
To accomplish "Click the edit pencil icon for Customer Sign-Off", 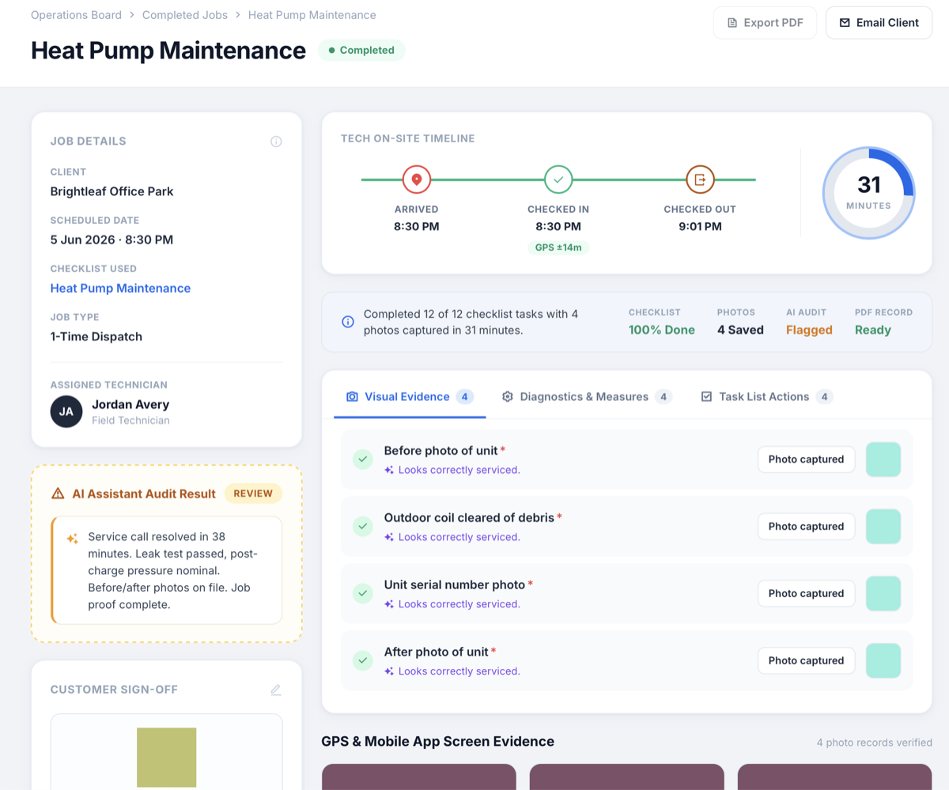I will tap(276, 690).
